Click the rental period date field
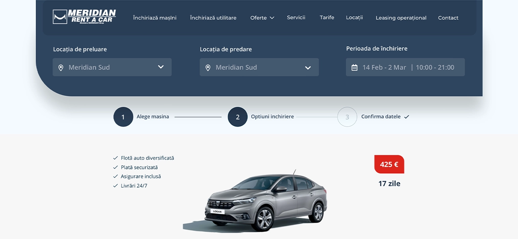 point(405,67)
